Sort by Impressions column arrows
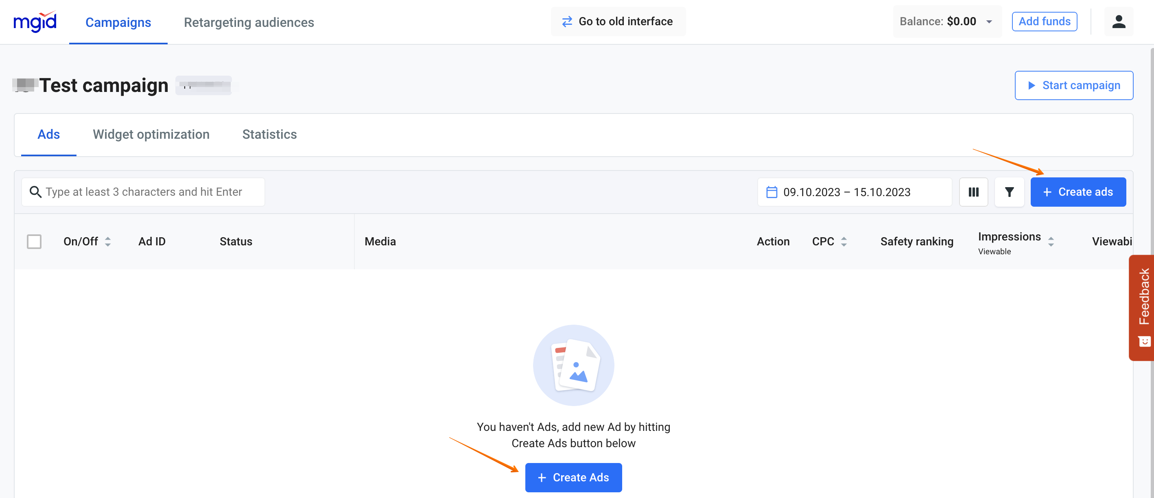Viewport: 1154px width, 498px height. tap(1051, 241)
